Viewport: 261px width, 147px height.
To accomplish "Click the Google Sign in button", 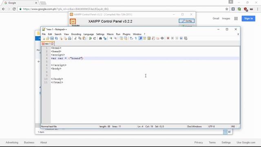I will [248, 18].
